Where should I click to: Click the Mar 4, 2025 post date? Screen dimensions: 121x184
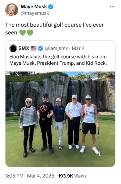tap(41, 176)
